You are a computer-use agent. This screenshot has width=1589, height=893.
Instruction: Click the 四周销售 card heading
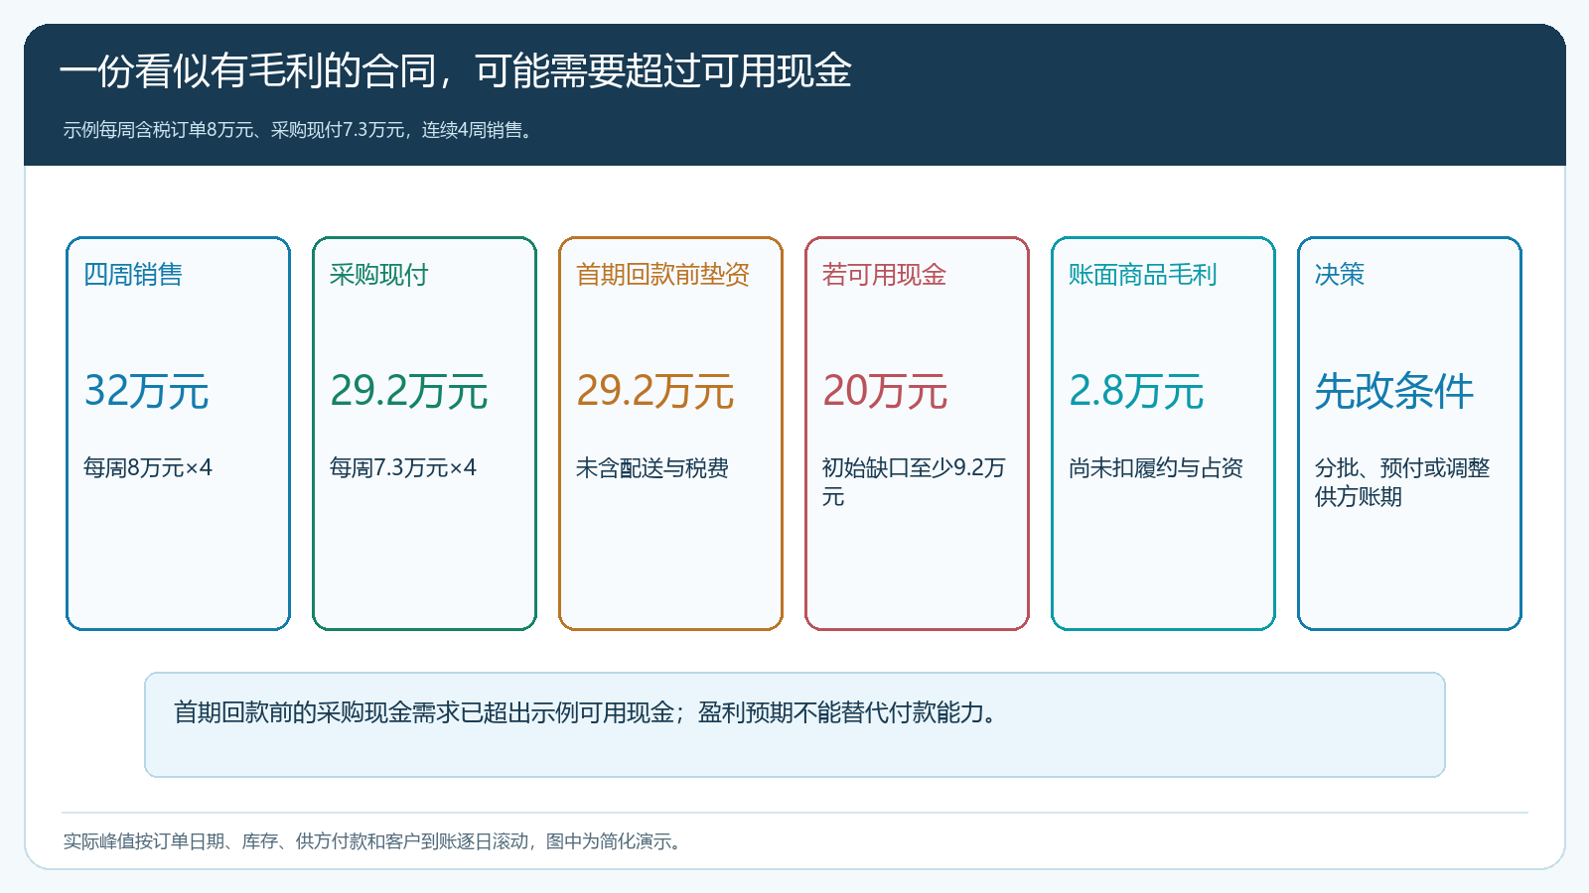point(133,275)
